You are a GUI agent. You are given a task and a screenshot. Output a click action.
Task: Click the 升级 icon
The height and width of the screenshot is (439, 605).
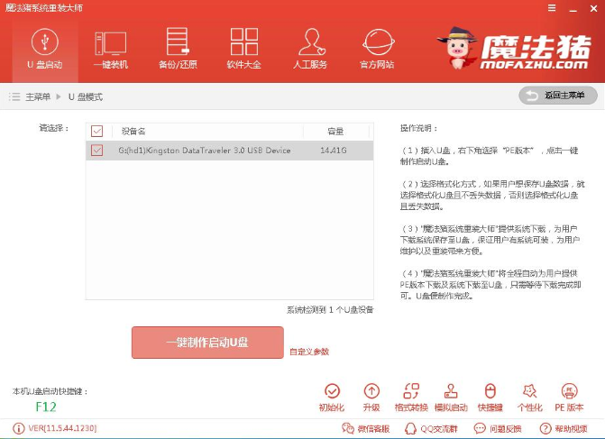click(371, 398)
